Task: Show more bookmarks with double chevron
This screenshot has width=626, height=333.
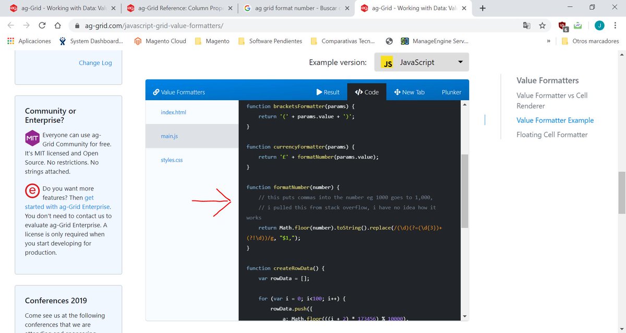Action: (548, 41)
